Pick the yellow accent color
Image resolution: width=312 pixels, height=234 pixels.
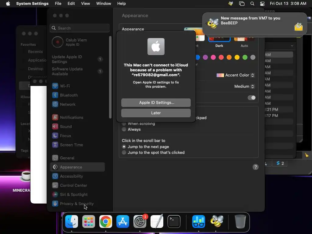(x=237, y=57)
